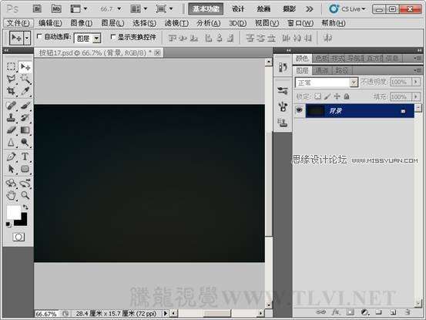Select the Clone Stamp tool
The width and height of the screenshot is (426, 320).
click(x=11, y=117)
